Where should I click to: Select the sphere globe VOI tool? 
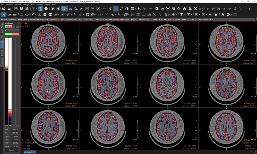click(93, 15)
